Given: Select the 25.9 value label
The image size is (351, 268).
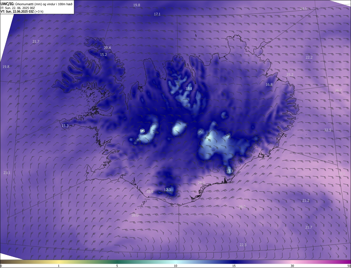Looking at the screenshot, I should tap(150, 192).
